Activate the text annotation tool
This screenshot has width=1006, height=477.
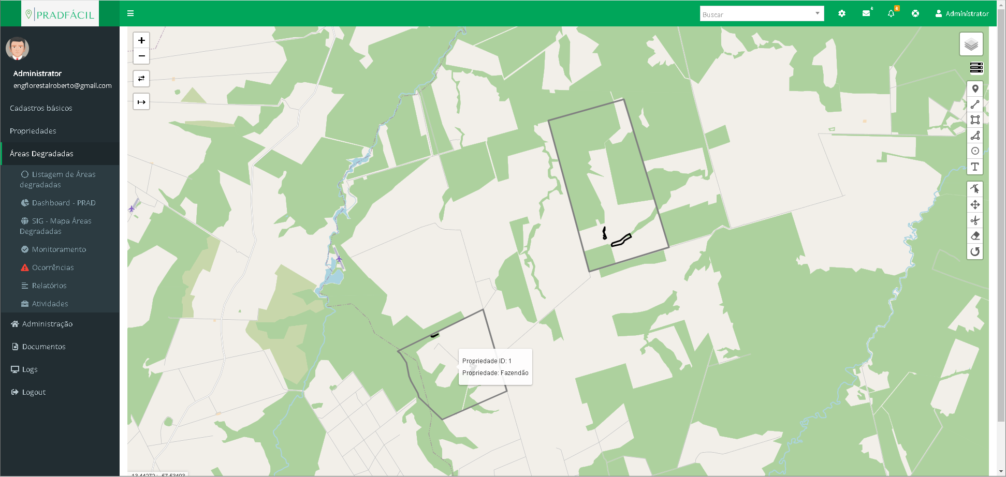click(975, 167)
